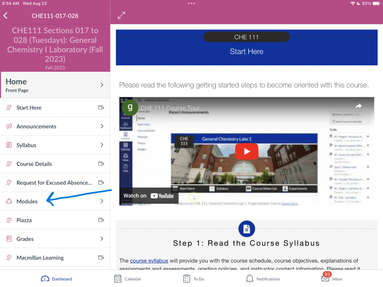The height and width of the screenshot is (287, 383).
Task: Open the course syllabus link
Action: coord(149,260)
